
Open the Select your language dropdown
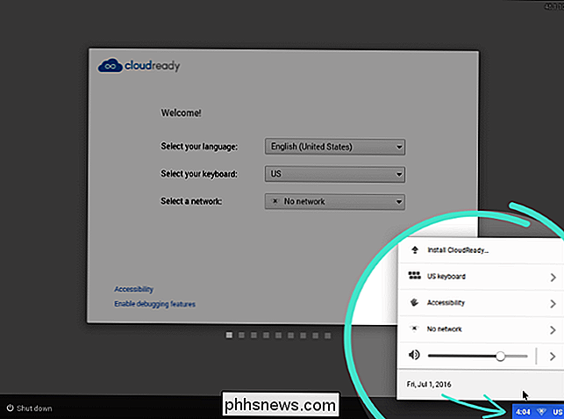[335, 147]
